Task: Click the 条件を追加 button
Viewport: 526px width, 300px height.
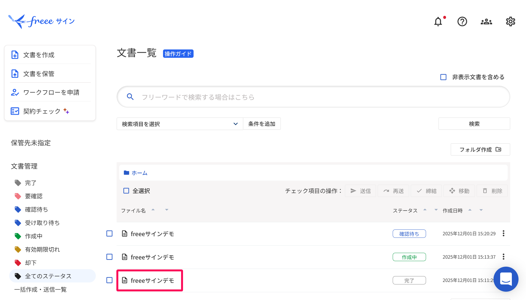Action: pos(262,124)
